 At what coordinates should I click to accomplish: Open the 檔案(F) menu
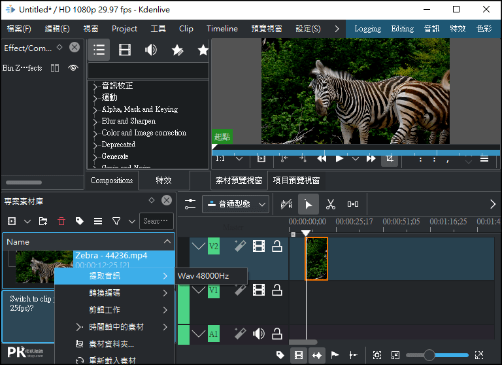pos(19,29)
